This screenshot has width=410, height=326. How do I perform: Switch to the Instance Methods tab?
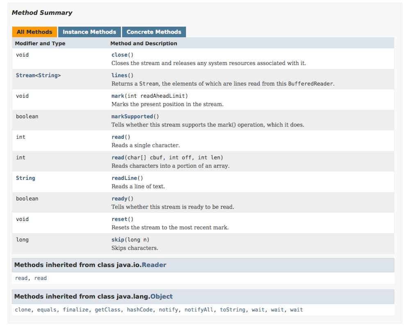point(89,32)
